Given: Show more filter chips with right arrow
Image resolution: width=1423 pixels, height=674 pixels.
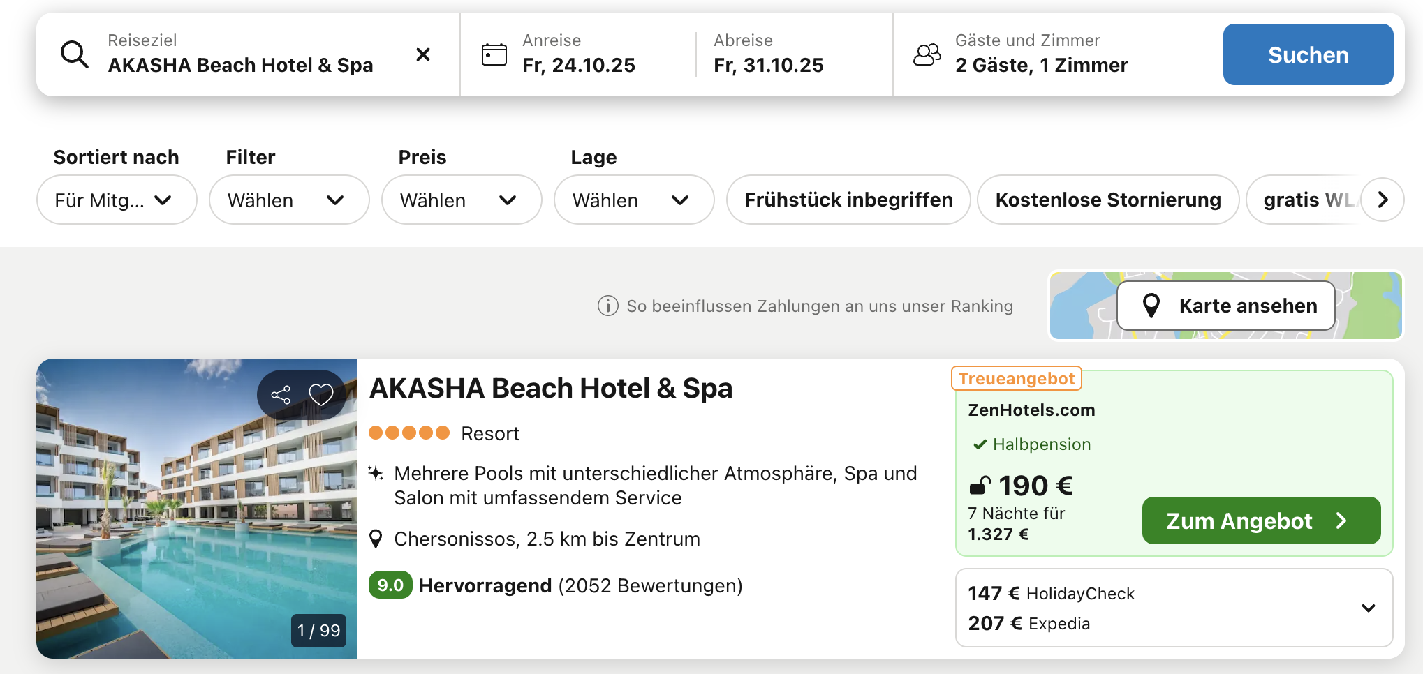Looking at the screenshot, I should pos(1383,200).
